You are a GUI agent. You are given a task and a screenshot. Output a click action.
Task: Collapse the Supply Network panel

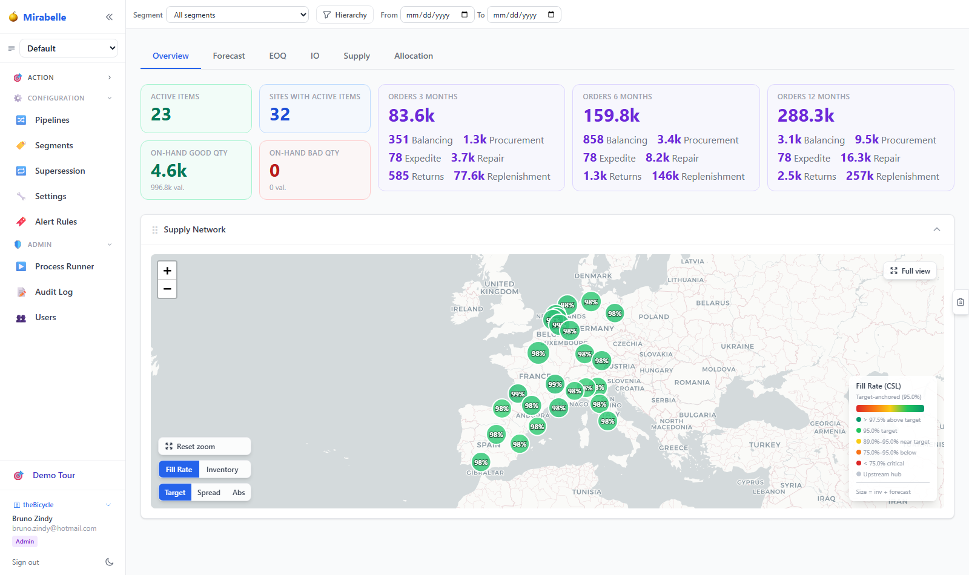coord(937,229)
